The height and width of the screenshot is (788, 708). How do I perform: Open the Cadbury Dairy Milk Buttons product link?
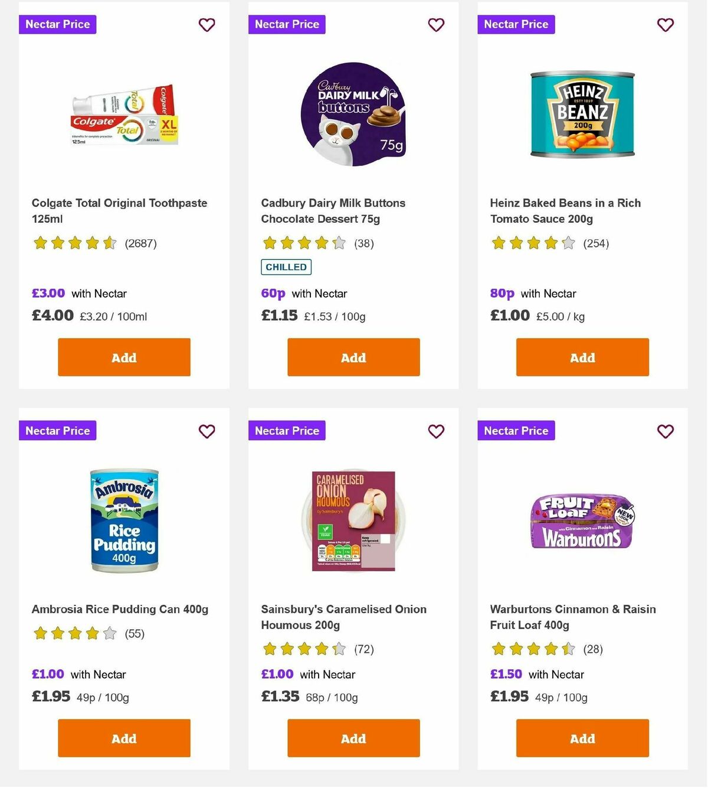pos(333,211)
